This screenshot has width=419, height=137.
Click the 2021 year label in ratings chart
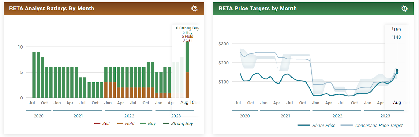coord(78,116)
